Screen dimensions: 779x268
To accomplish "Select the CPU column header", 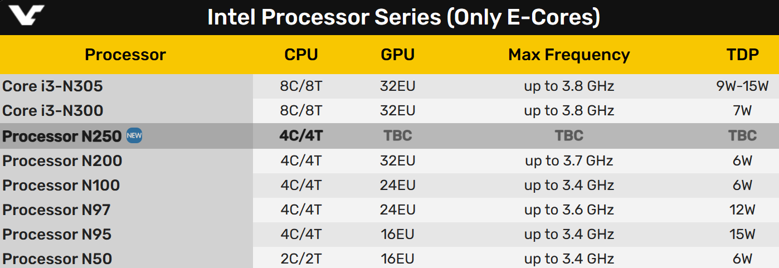I will tap(301, 55).
